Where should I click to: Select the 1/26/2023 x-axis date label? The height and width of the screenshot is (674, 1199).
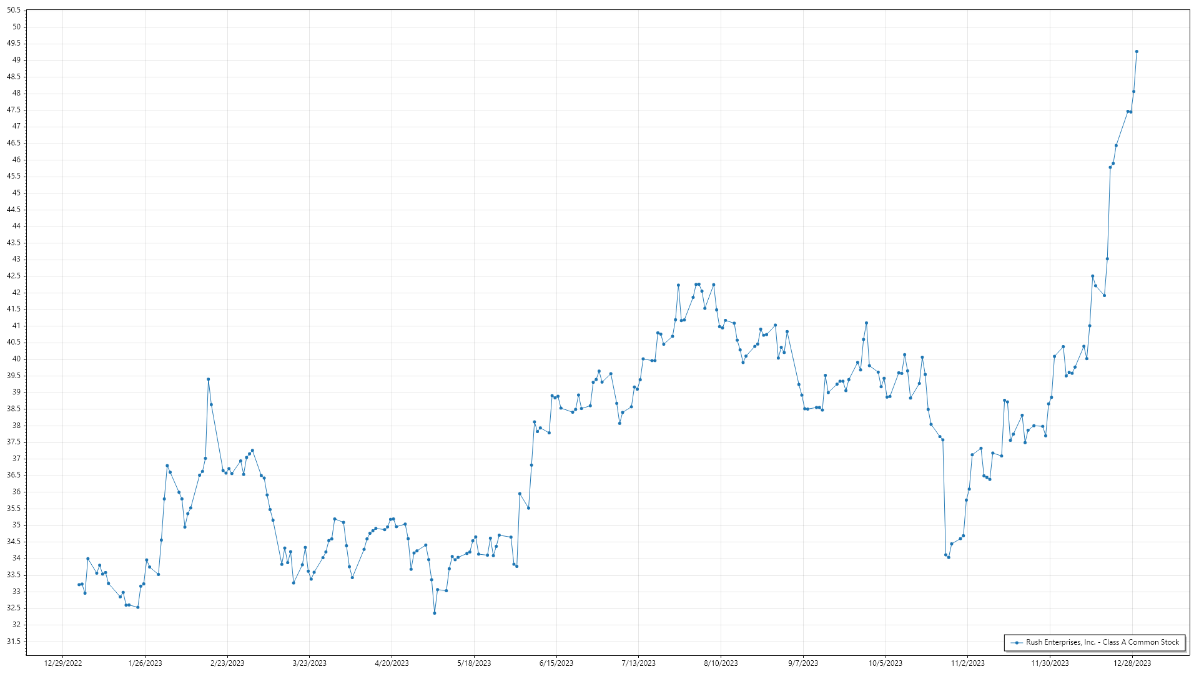[145, 663]
